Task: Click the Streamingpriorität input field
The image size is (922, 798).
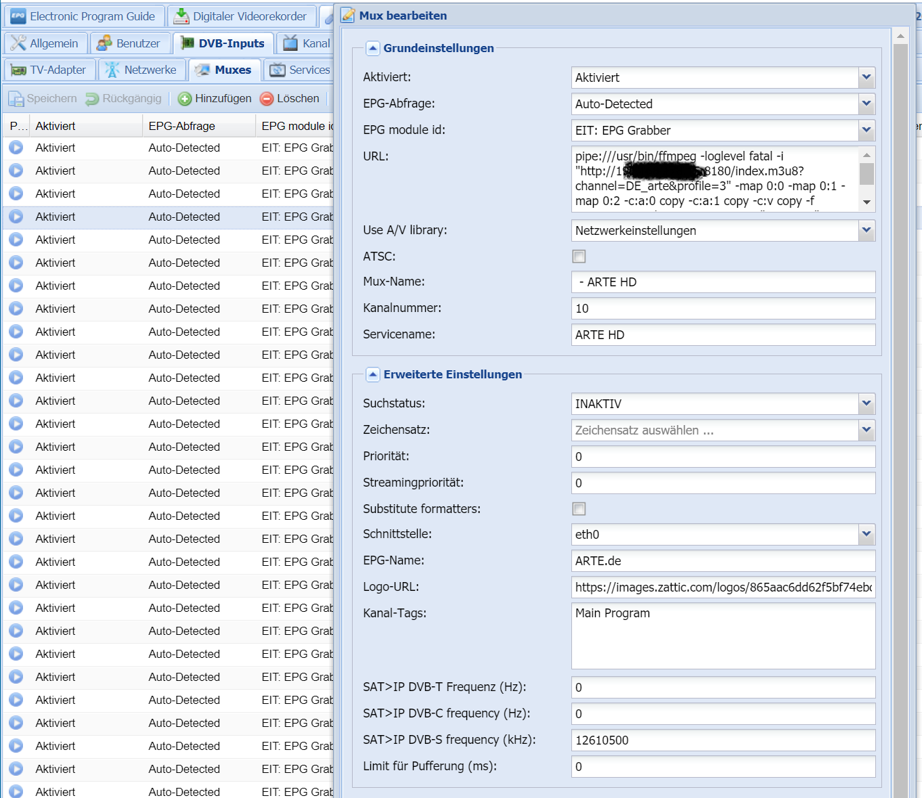Action: point(724,483)
